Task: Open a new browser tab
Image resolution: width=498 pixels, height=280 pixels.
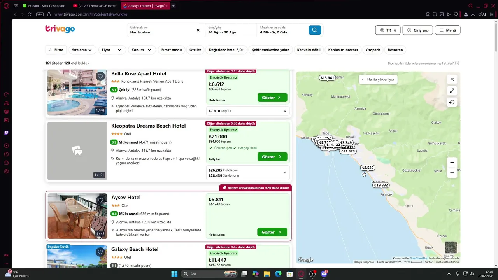Action: tap(173, 6)
